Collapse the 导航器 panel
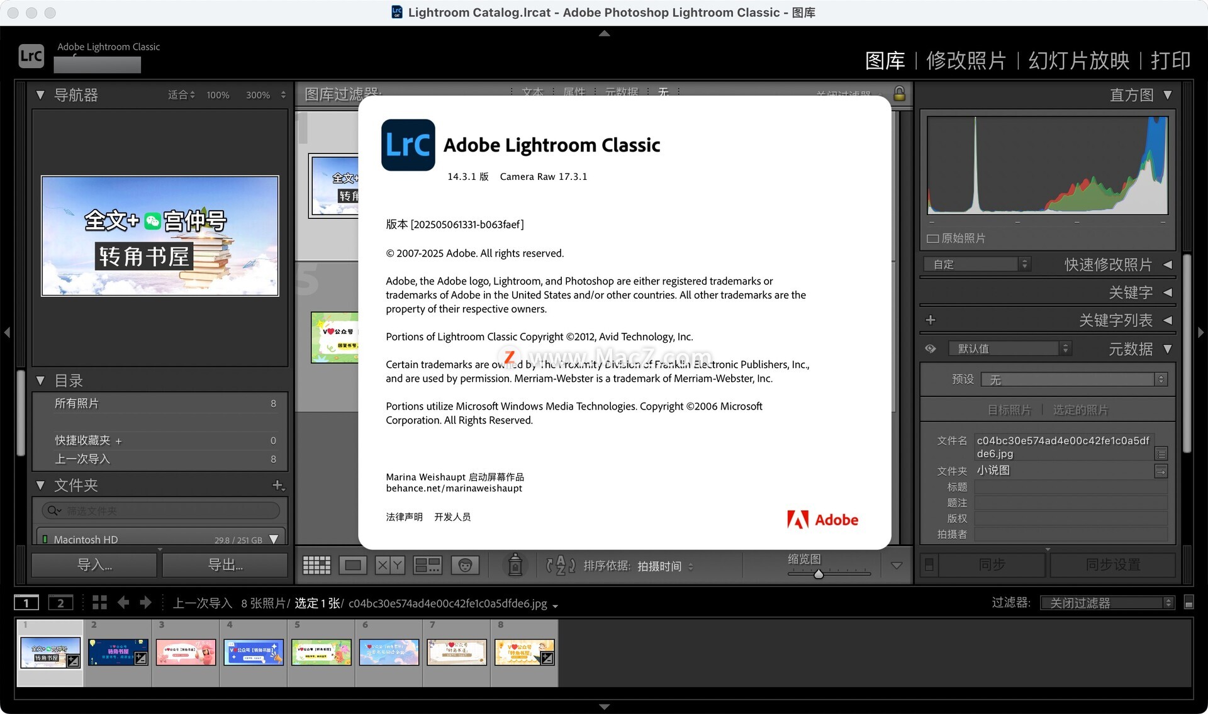The image size is (1208, 714). (x=40, y=95)
